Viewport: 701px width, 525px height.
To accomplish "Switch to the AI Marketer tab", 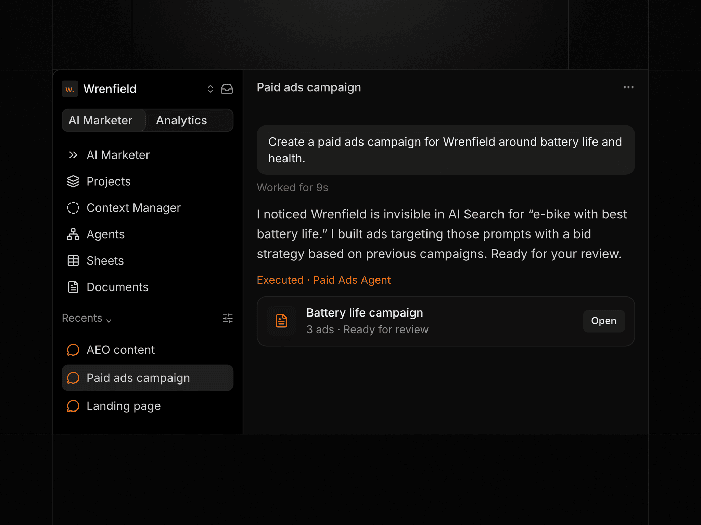I will [104, 120].
